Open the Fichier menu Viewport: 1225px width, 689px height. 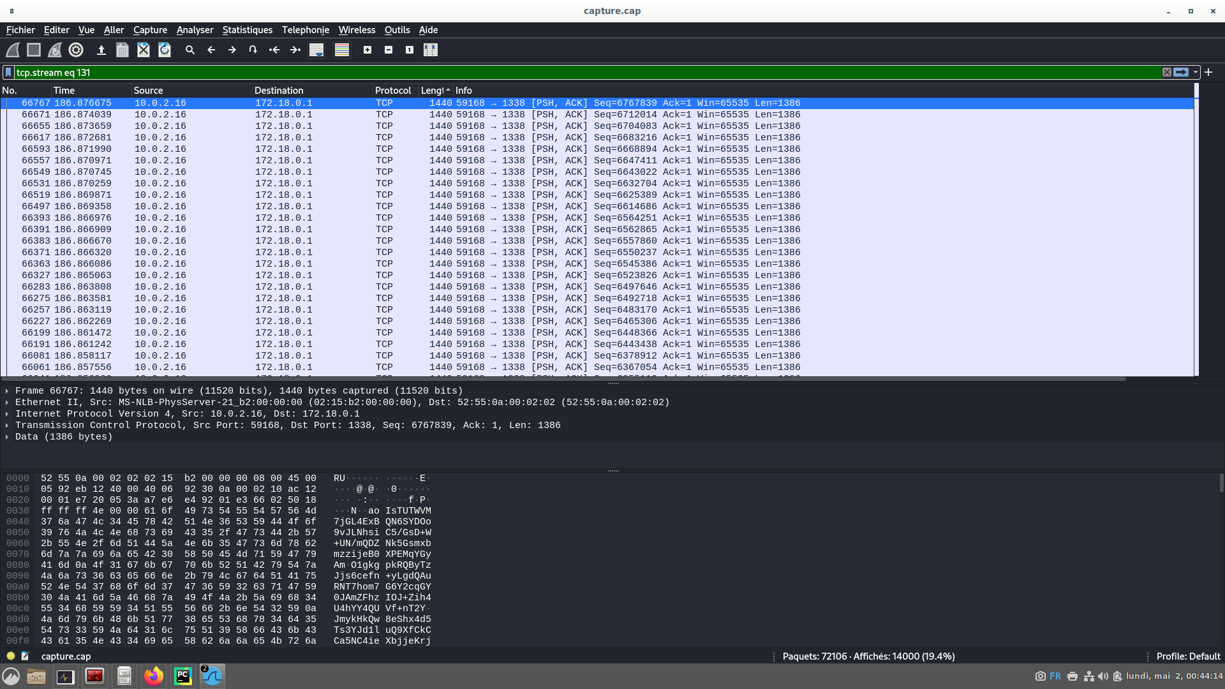[20, 30]
